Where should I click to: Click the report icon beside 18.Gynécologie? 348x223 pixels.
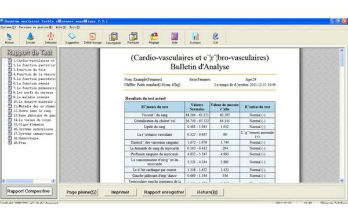[10, 138]
